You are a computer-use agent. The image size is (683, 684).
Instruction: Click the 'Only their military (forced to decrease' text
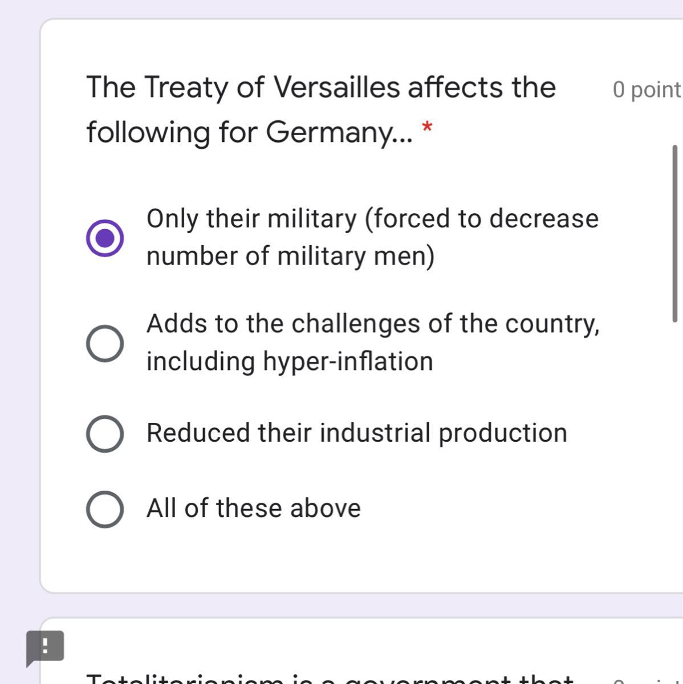[x=372, y=219]
